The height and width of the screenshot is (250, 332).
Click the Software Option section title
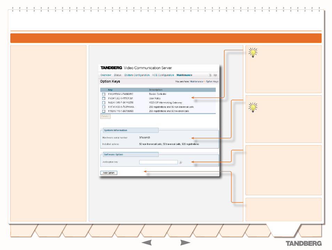(113, 154)
